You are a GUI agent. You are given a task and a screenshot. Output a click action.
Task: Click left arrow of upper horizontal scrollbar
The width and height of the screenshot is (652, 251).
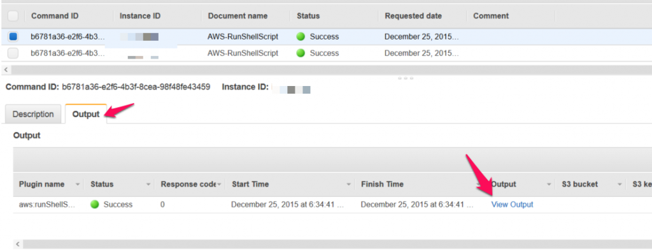click(6, 69)
